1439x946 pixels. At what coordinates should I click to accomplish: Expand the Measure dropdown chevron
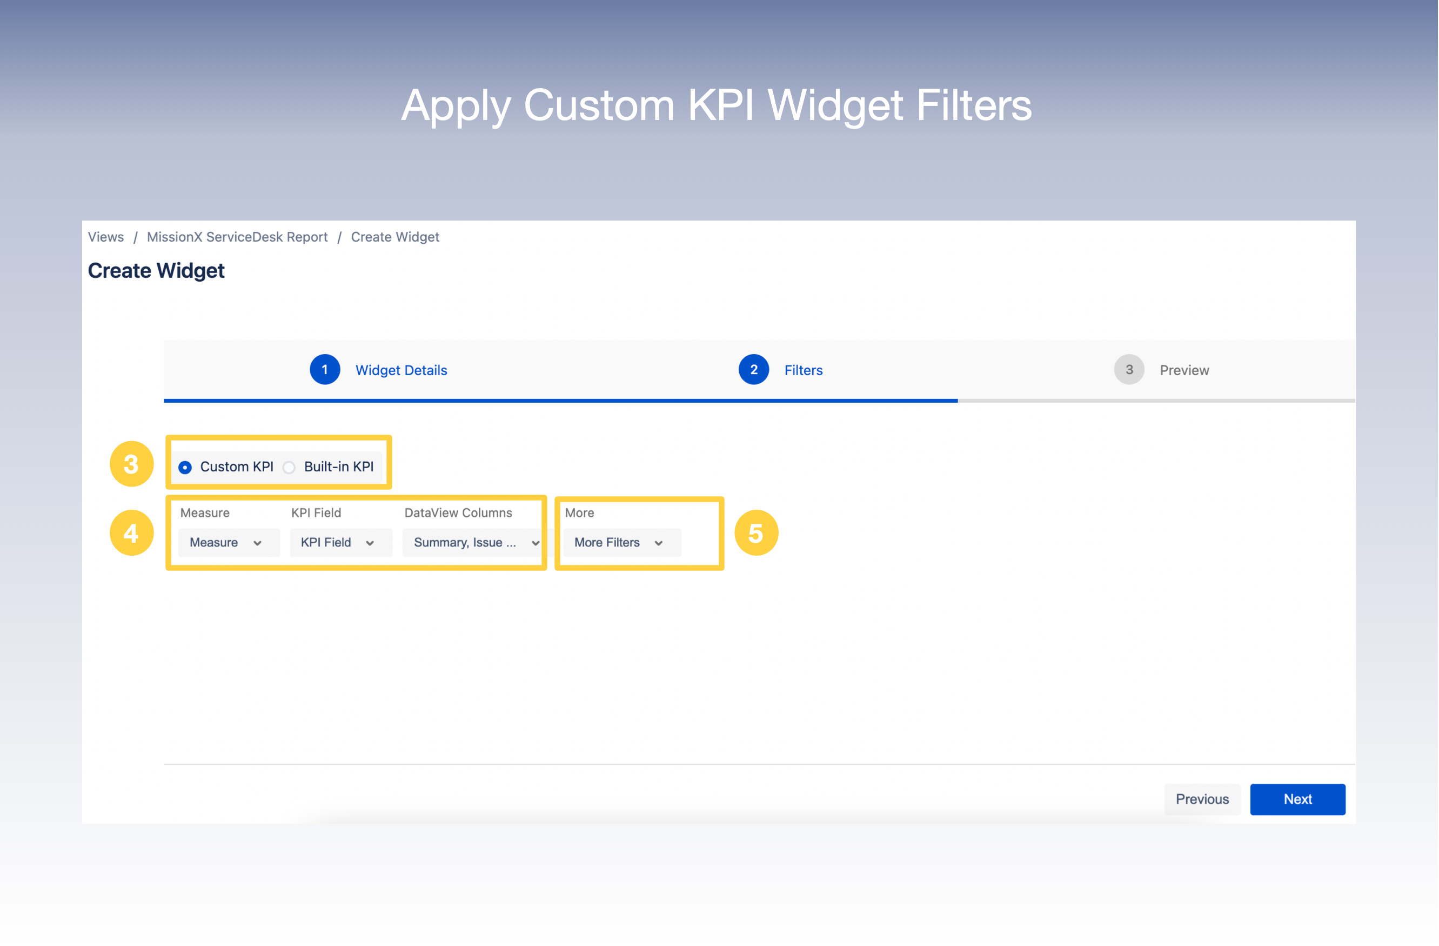pos(259,543)
